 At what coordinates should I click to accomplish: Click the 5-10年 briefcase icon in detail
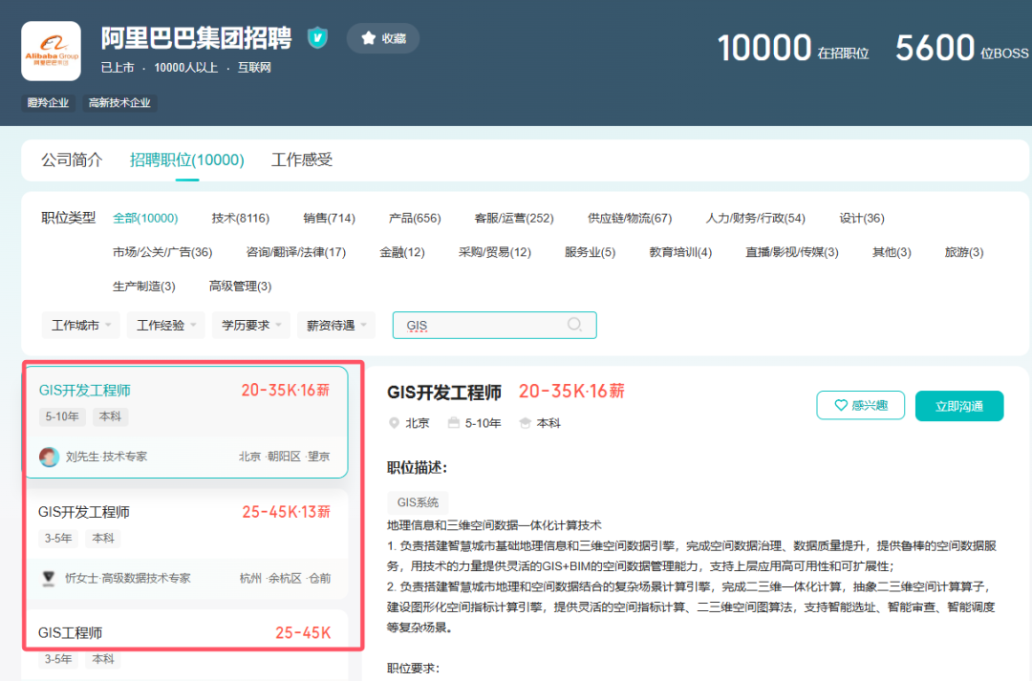click(454, 423)
